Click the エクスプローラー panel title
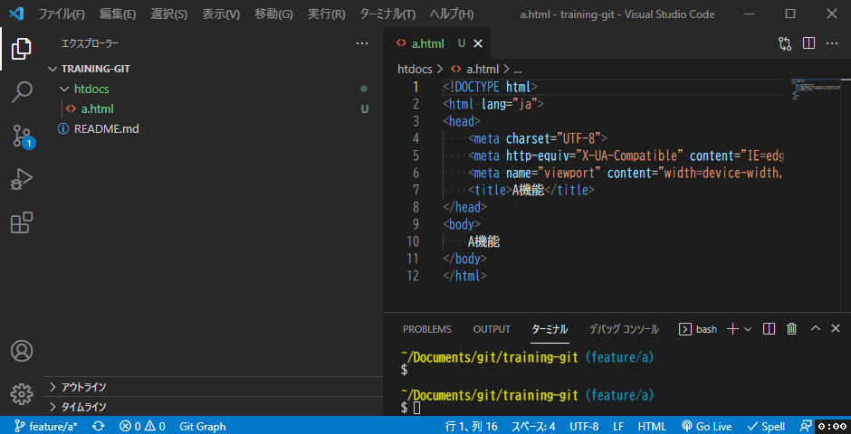The image size is (851, 434). point(91,44)
